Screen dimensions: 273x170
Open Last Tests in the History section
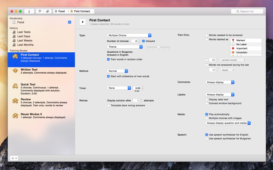(x=24, y=32)
